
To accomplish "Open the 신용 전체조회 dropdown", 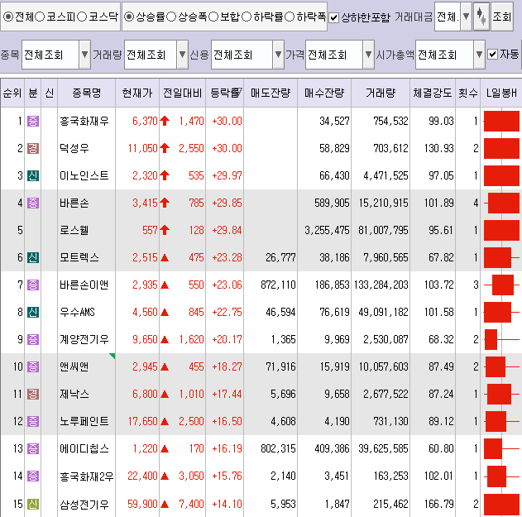I will pos(278,55).
